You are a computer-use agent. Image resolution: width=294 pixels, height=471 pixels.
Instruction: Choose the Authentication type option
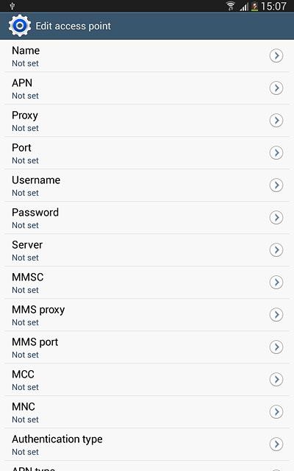click(147, 445)
